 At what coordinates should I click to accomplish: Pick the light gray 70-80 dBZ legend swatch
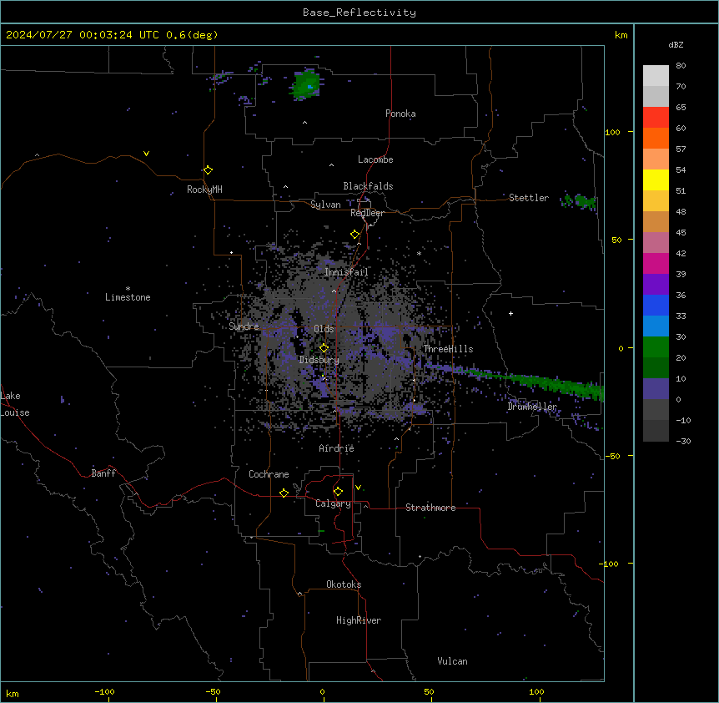tap(656, 76)
